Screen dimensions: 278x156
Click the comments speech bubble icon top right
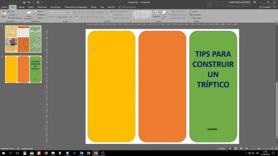(x=275, y=7)
